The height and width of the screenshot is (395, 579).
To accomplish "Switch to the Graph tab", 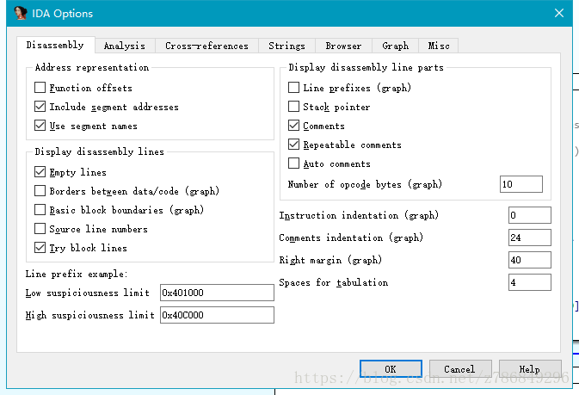I will [396, 46].
